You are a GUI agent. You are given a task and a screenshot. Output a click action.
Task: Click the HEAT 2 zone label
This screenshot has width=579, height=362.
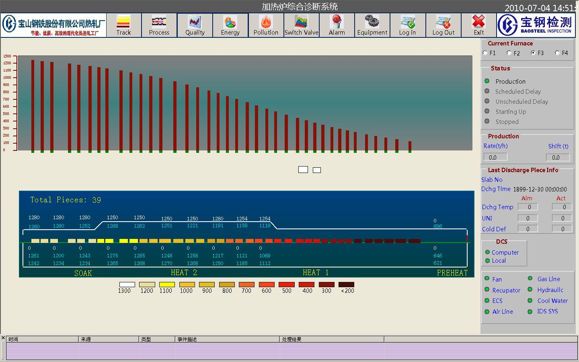tap(184, 273)
